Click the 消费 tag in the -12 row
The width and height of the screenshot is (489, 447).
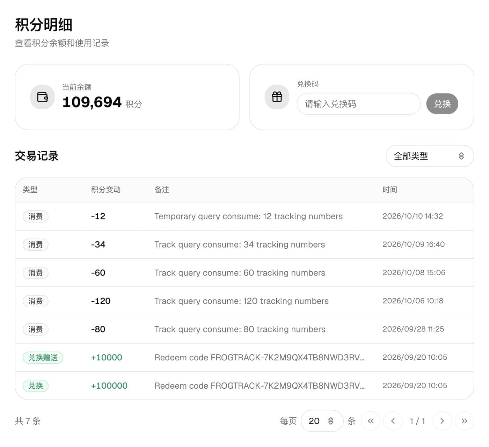click(36, 216)
